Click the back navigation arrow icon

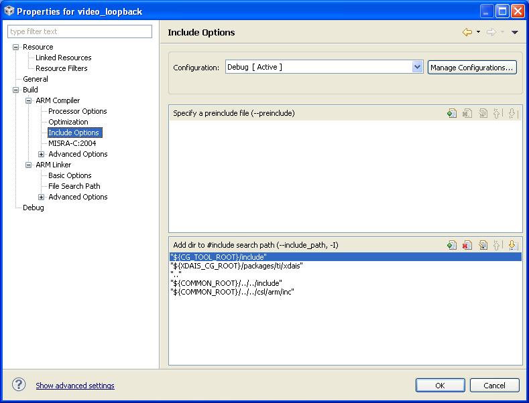click(x=467, y=32)
